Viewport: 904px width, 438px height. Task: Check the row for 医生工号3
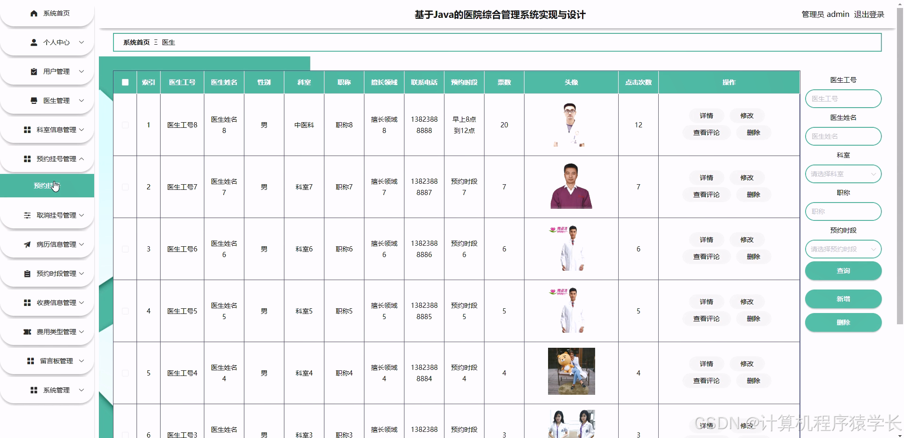125,435
